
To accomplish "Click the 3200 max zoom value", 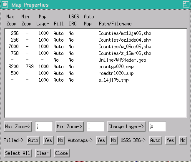I will click(13, 67).
